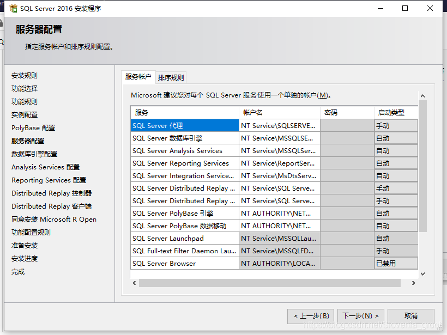The width and height of the screenshot is (447, 335).
Task: Select the SQL Server Launchpad row
Action: click(x=185, y=239)
